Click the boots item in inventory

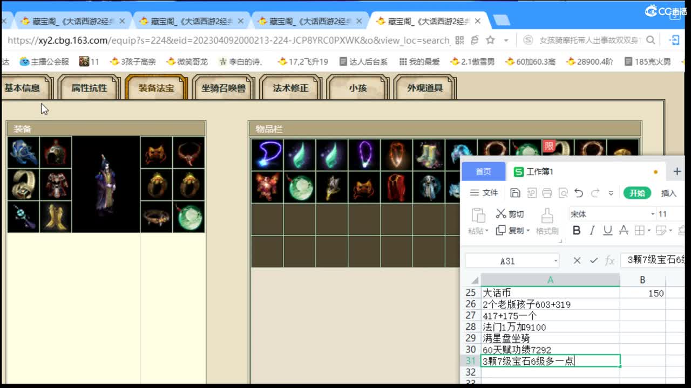pos(429,155)
